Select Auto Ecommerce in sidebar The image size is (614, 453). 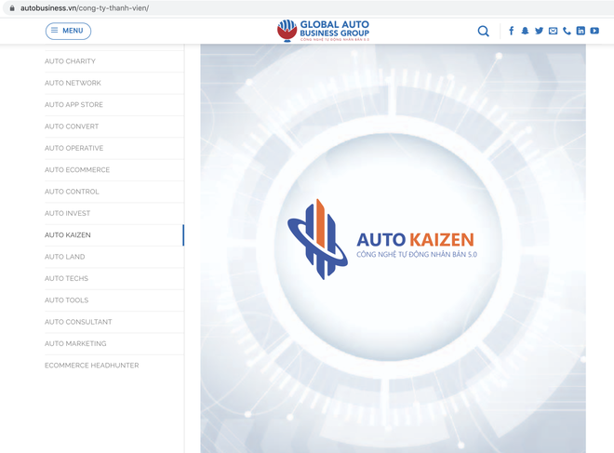point(77,170)
